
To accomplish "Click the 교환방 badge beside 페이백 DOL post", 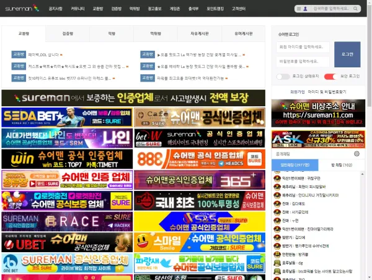I will 19,54.
